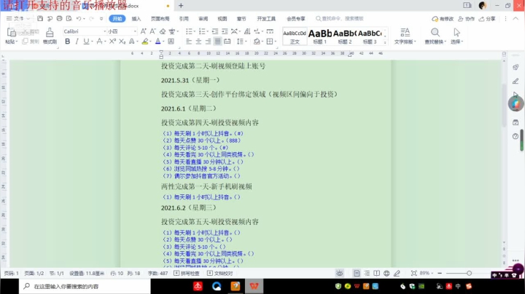Click the text layout (文字排版) icon
Viewport: 525px width, 294px height.
pyautogui.click(x=405, y=33)
